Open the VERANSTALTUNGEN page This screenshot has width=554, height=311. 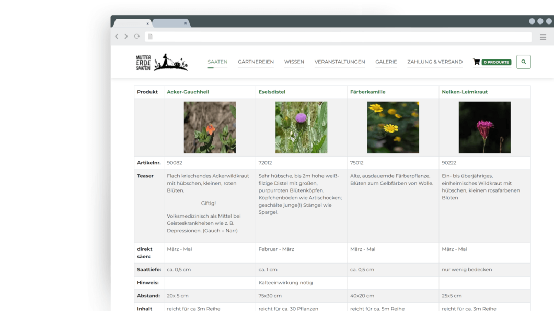(x=339, y=62)
